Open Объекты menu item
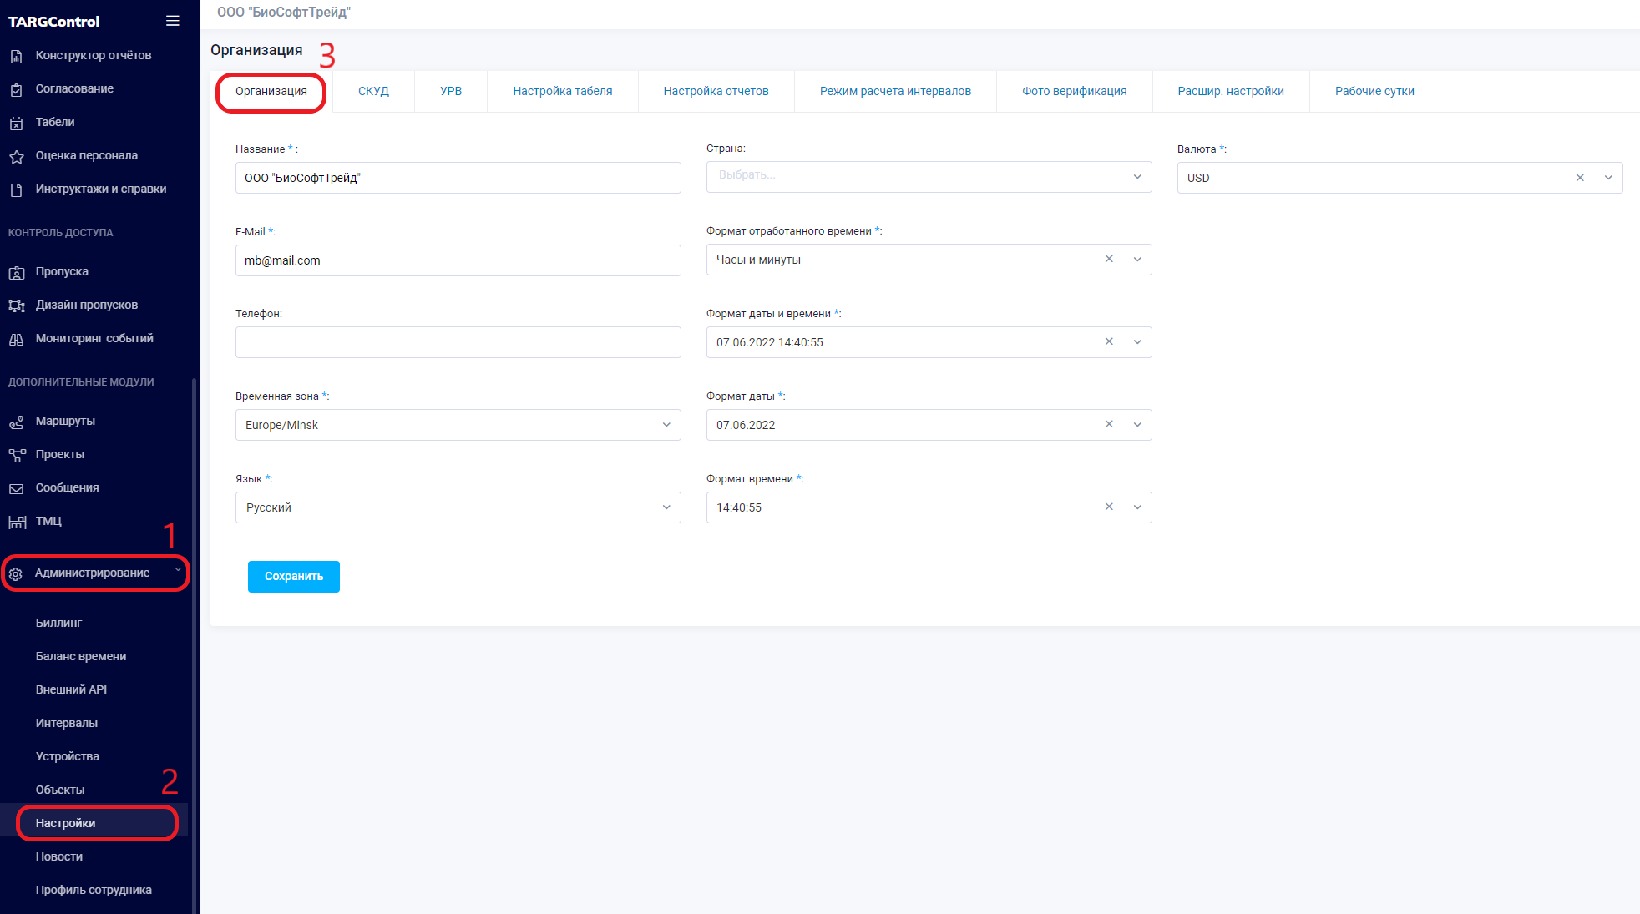Viewport: 1640px width, 914px height. coord(60,790)
